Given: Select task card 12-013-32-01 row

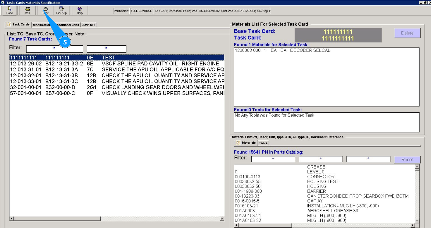Looking at the screenshot, I should tap(117, 75).
